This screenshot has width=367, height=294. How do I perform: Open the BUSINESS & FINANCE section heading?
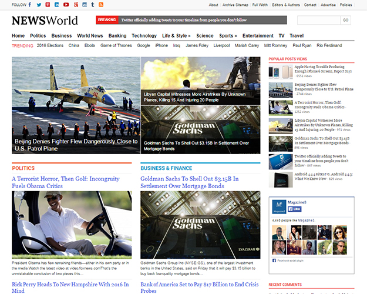166,168
